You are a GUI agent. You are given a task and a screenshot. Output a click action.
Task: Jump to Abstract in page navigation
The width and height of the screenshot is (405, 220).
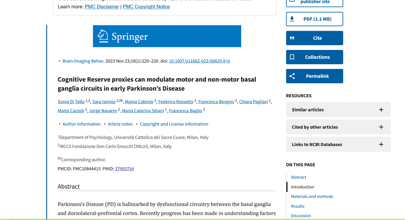point(298,177)
